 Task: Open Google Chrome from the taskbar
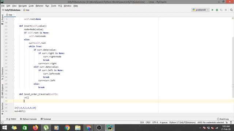[x=67, y=128]
